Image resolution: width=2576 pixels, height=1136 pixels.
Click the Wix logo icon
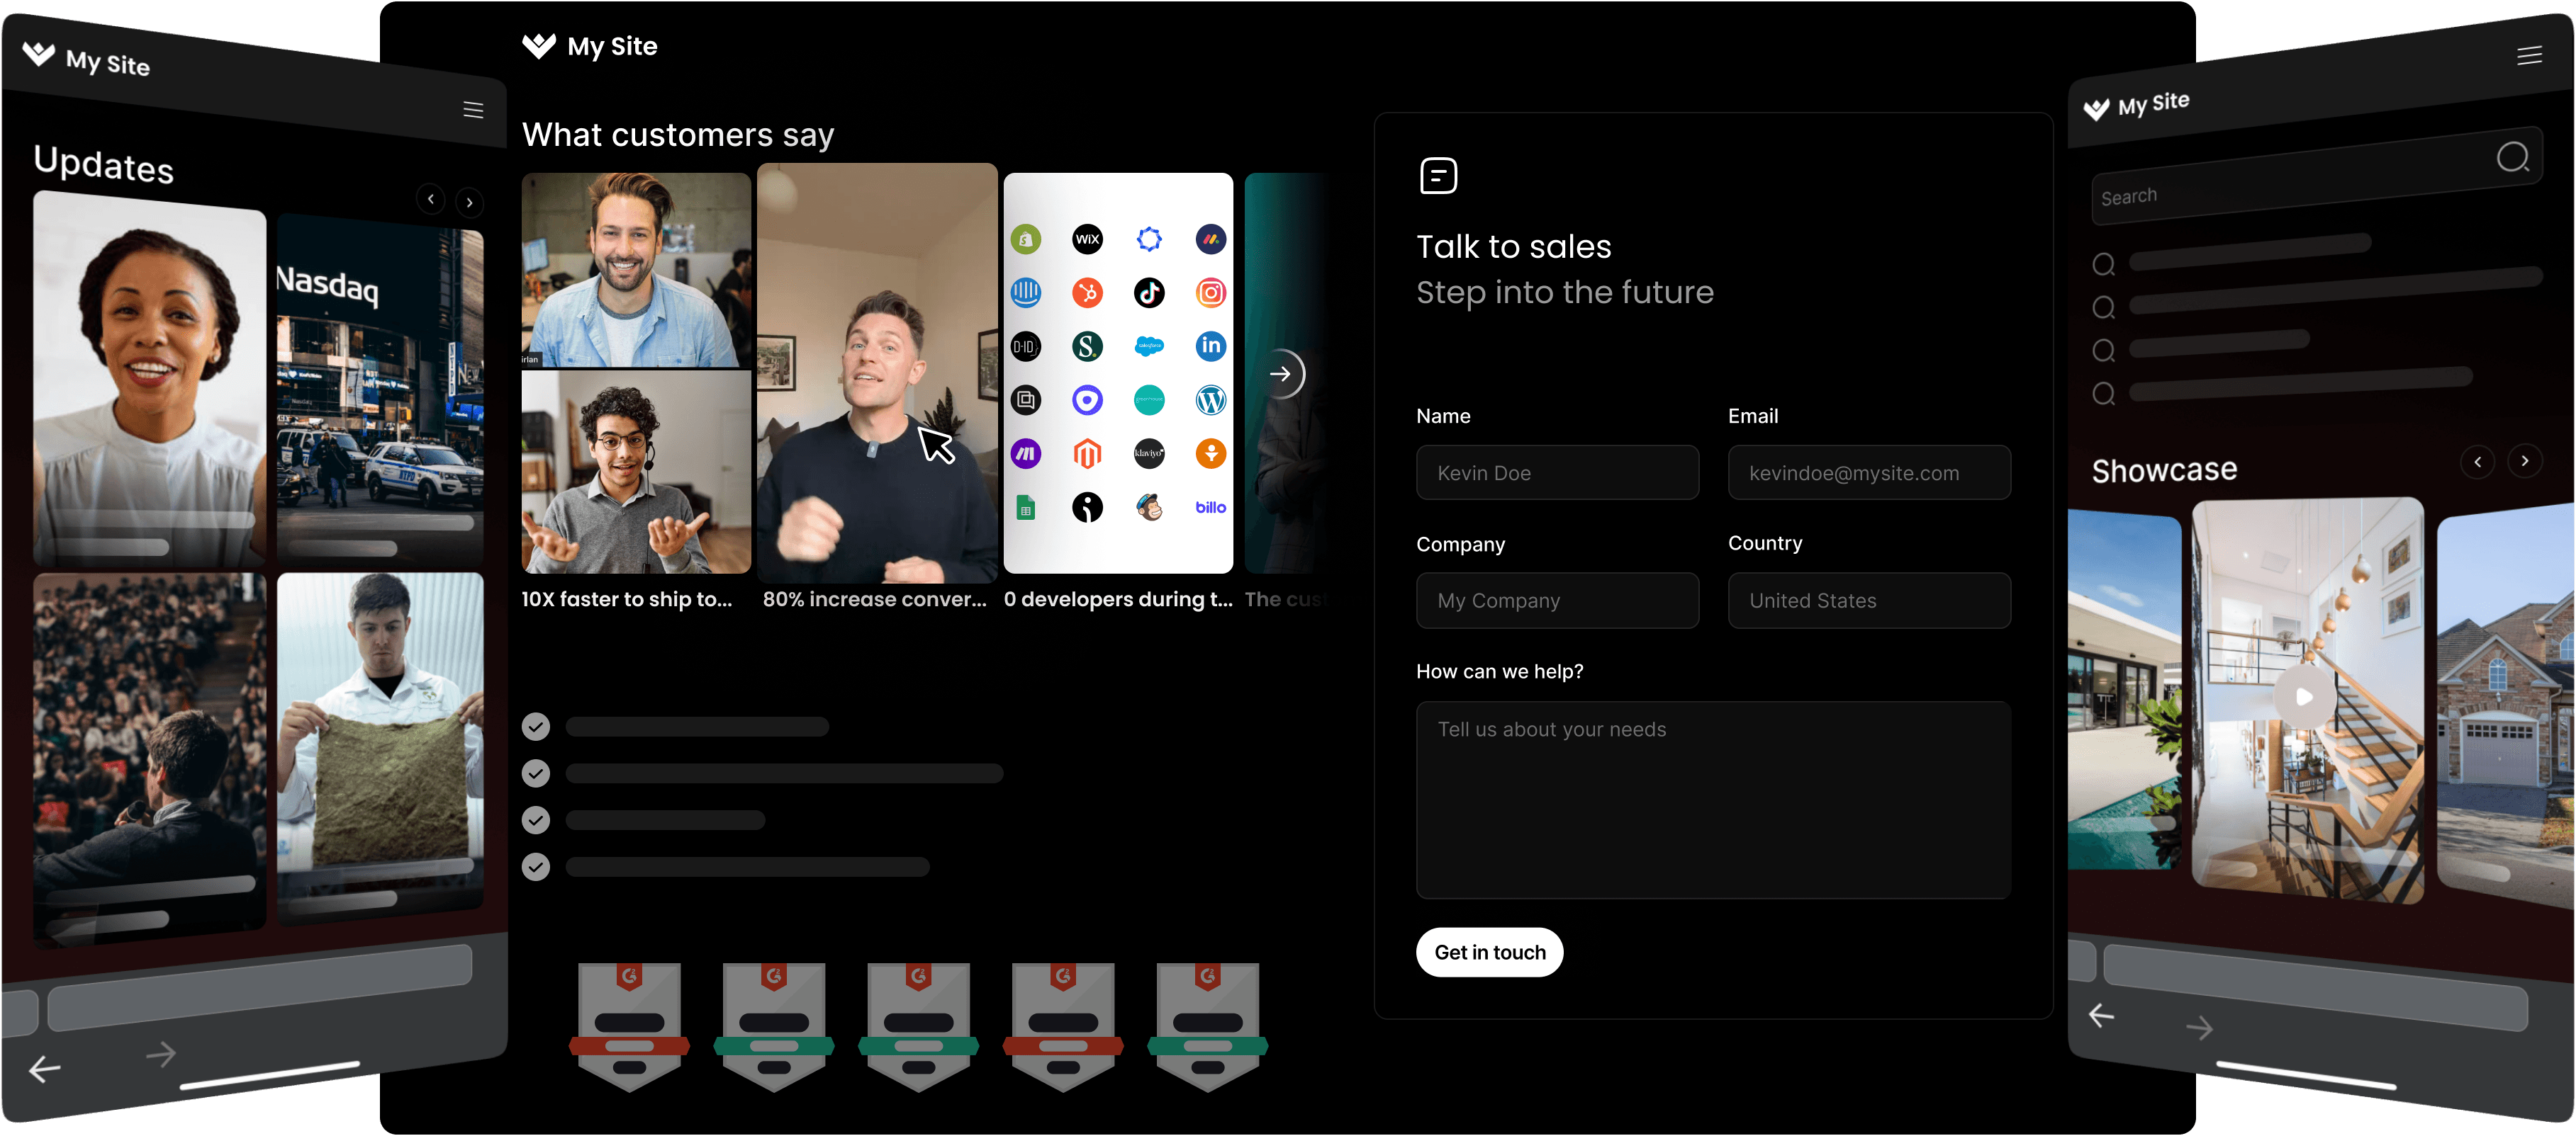click(1087, 239)
